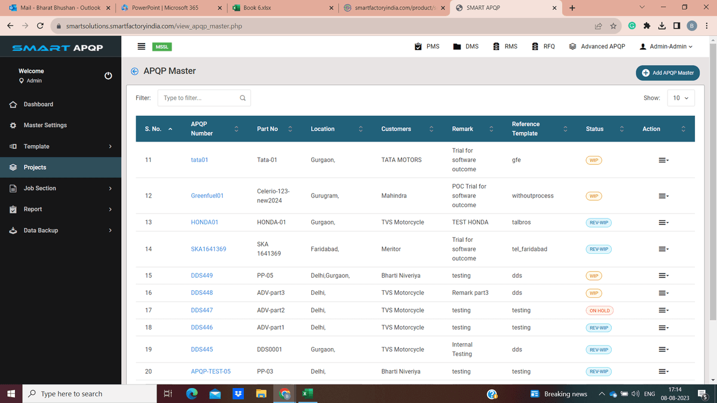Select the Dashboard home icon
This screenshot has width=717, height=403.
pos(13,104)
